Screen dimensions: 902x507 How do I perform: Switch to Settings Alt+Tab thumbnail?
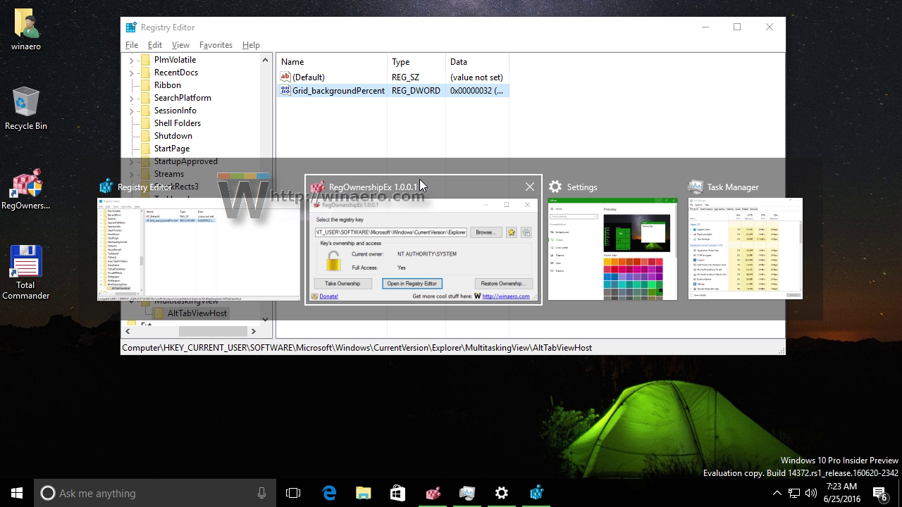(612, 249)
